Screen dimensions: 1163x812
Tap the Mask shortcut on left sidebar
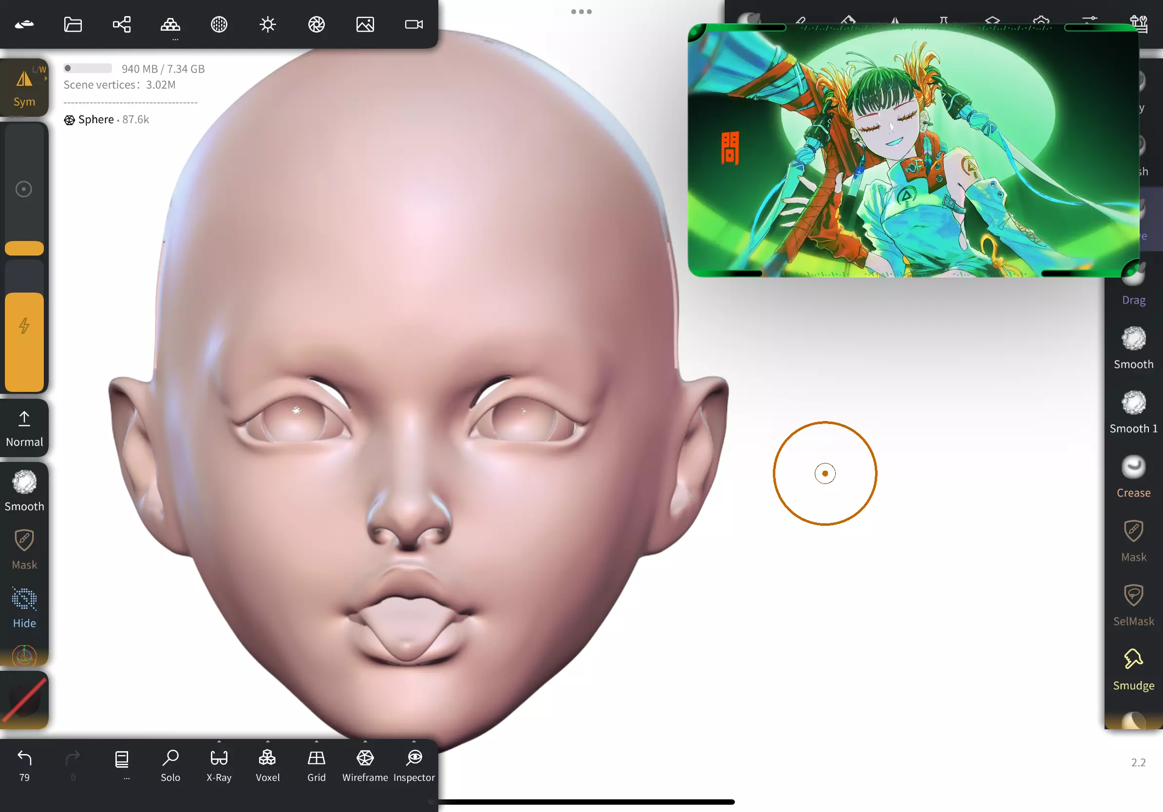click(x=24, y=549)
